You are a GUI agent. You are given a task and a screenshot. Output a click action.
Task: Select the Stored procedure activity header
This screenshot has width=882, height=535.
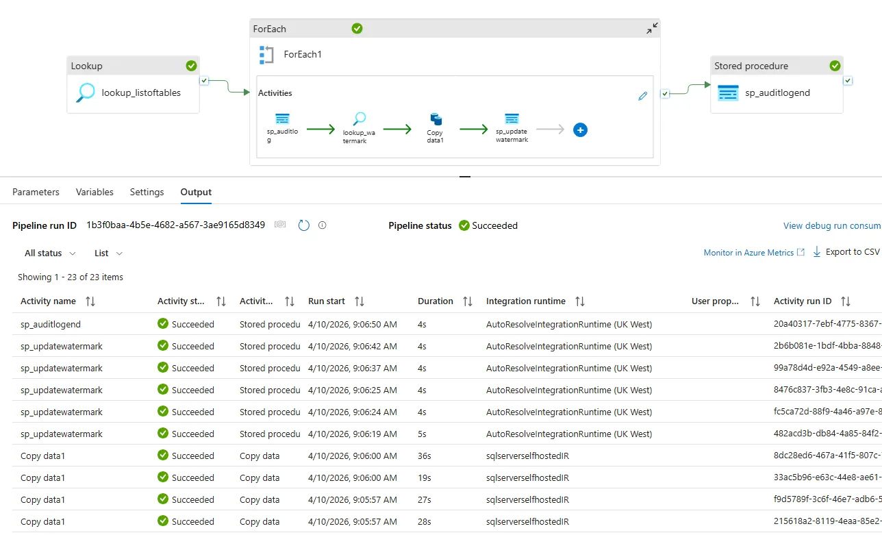point(777,66)
